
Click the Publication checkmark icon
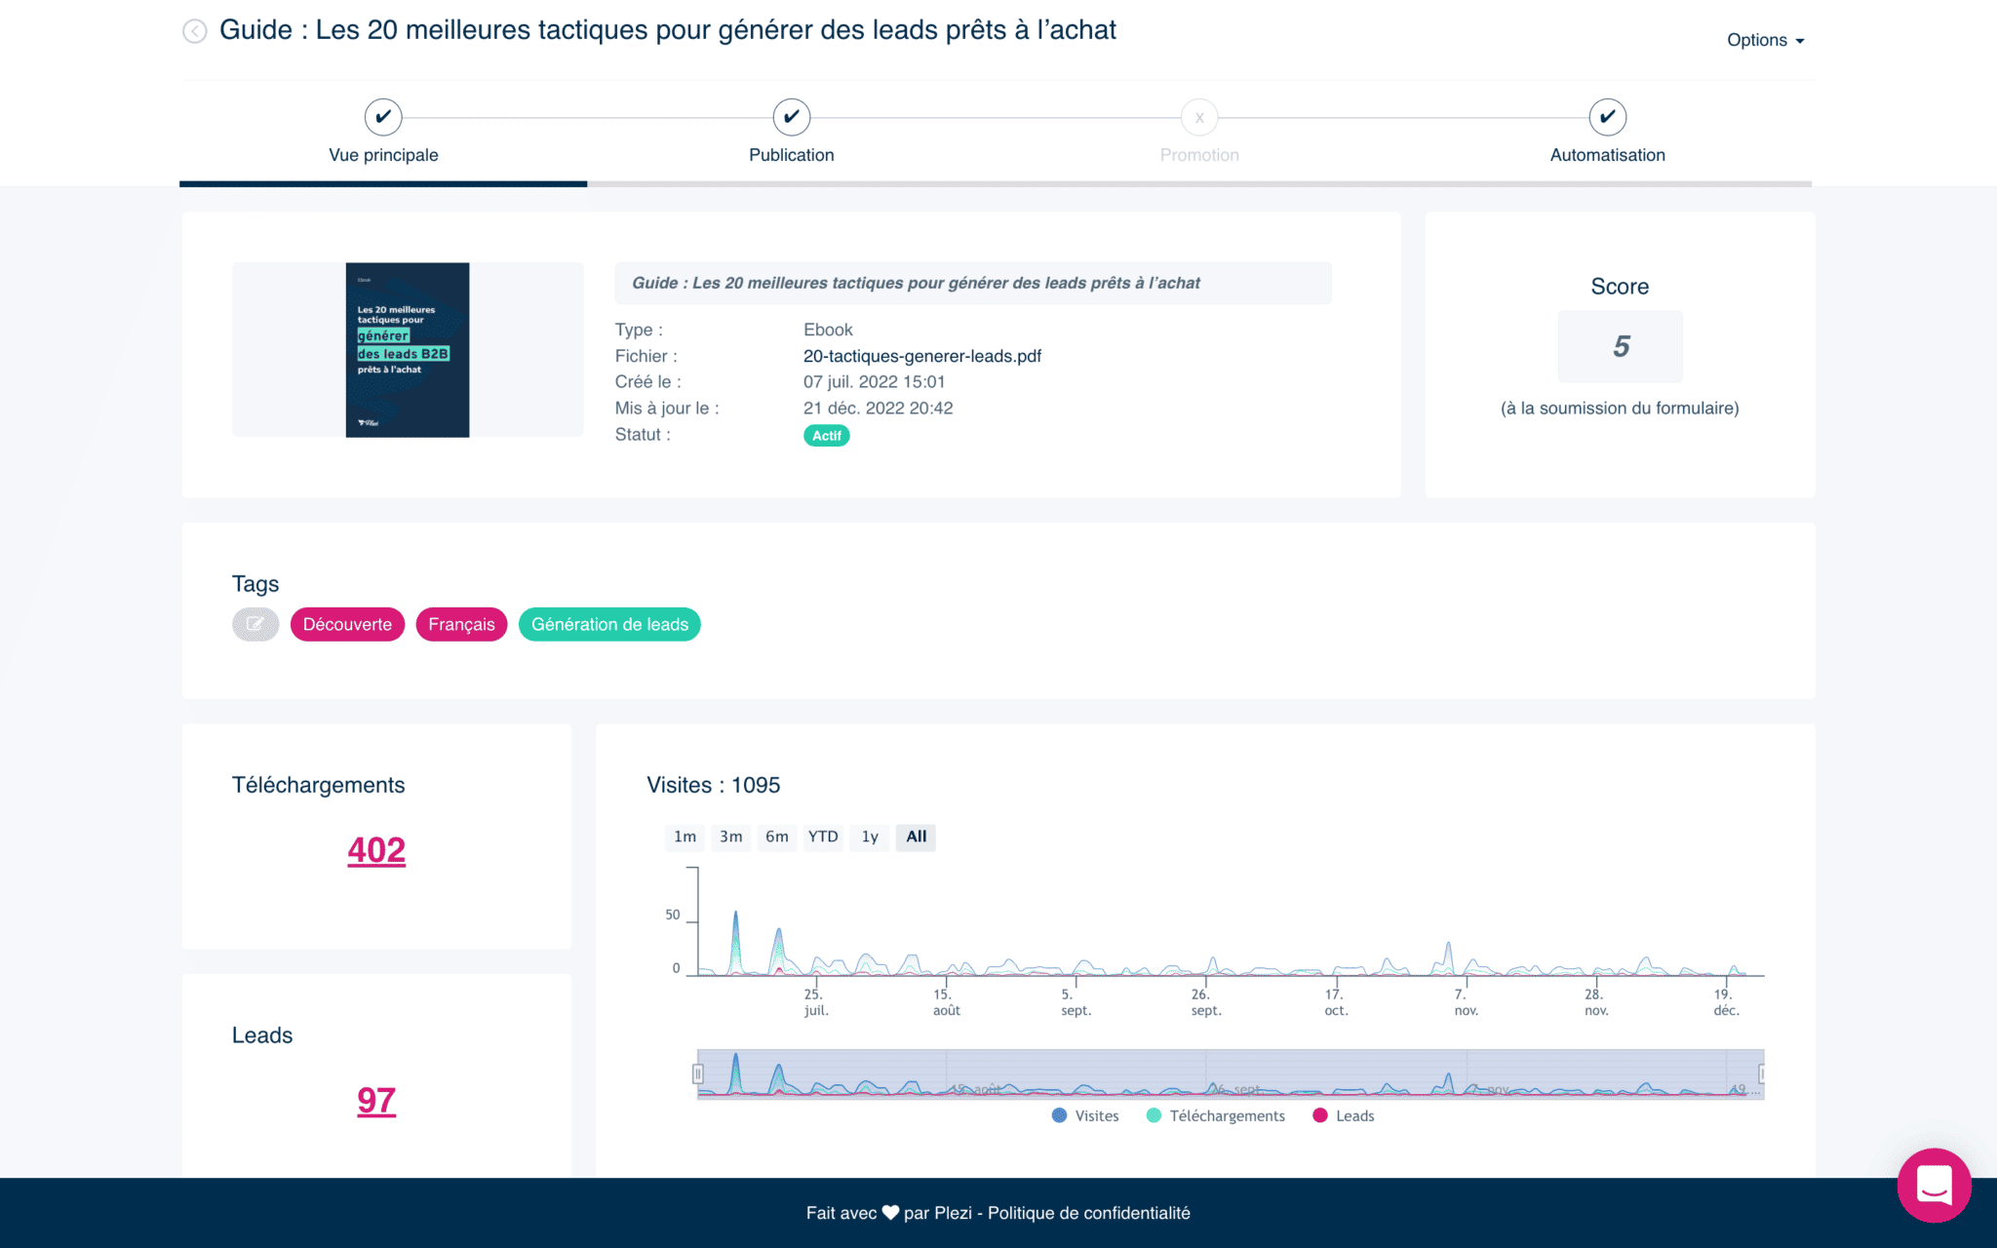coord(791,116)
